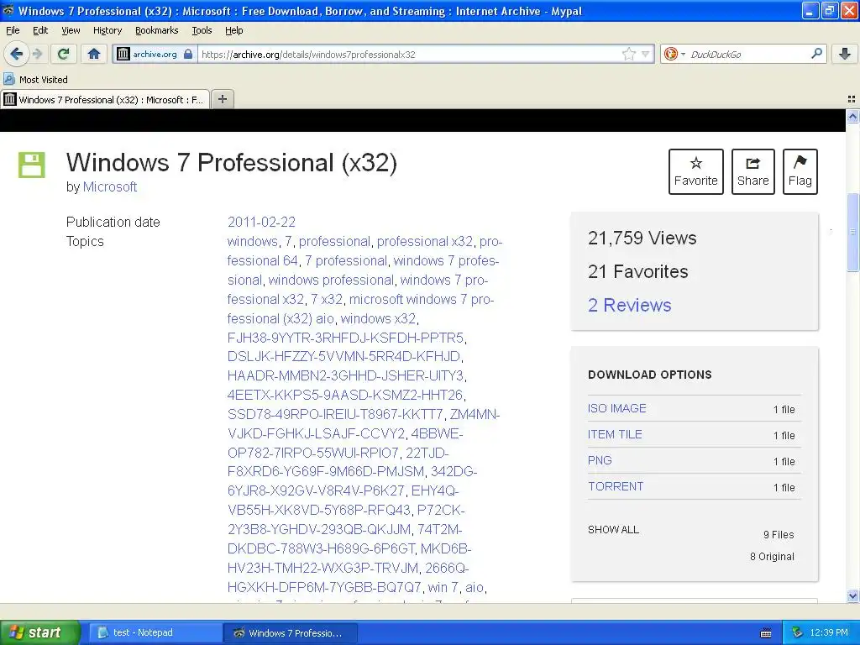The width and height of the screenshot is (860, 645).
Task: Click the 'windows professional' topic link
Action: (331, 281)
